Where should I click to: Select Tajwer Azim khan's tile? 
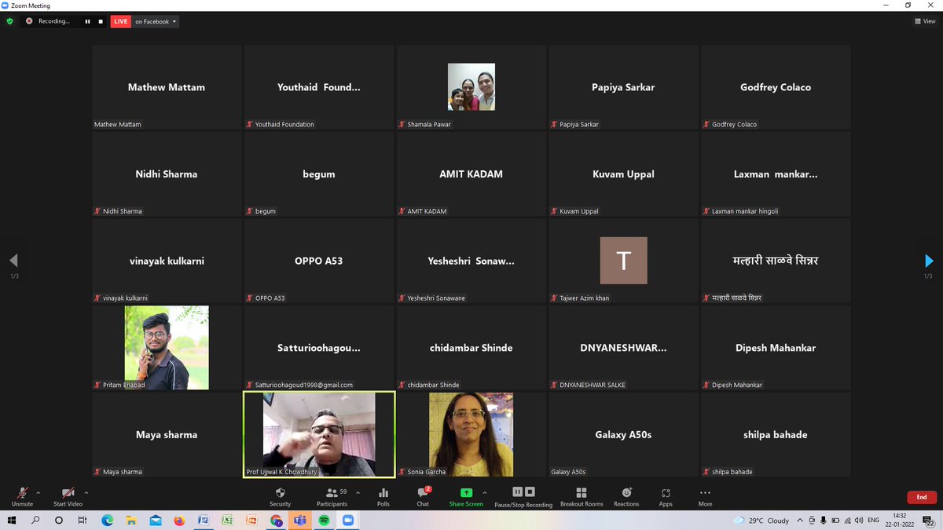click(x=623, y=261)
